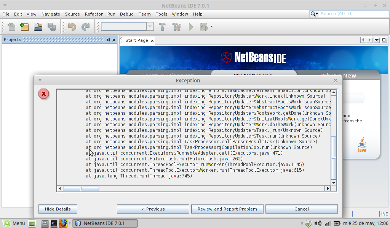Click the horizontal scrollbar thumb in the stack trace
Viewport: 390px width, 228px height.
(81, 188)
